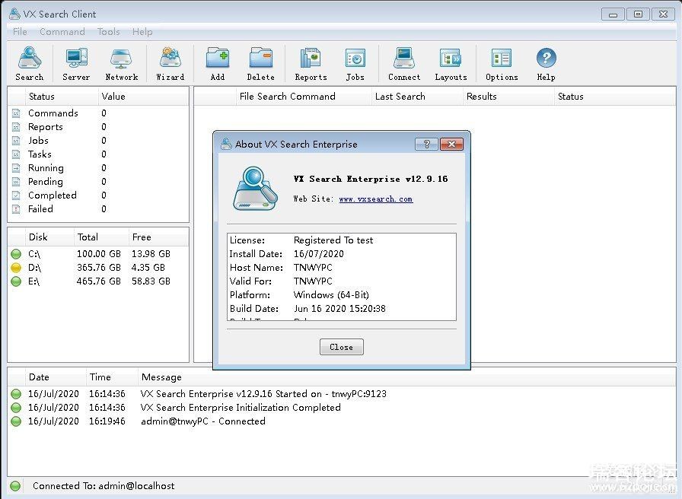682x499 pixels.
Task: Click the Delete command icon
Action: coord(260,63)
